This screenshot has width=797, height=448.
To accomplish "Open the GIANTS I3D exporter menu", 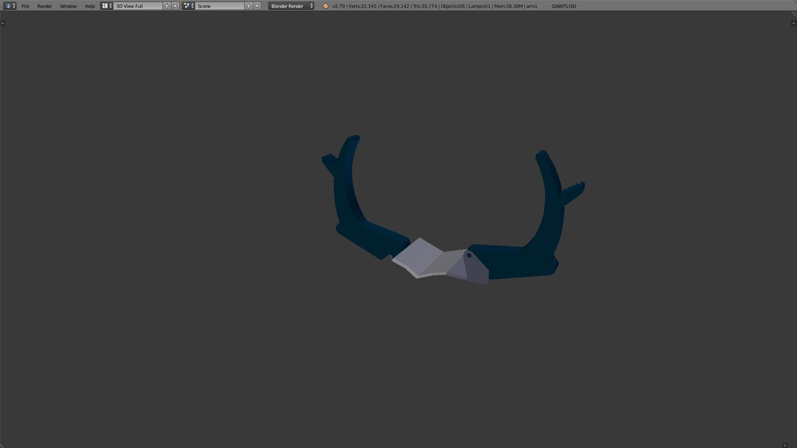I will coord(563,6).
